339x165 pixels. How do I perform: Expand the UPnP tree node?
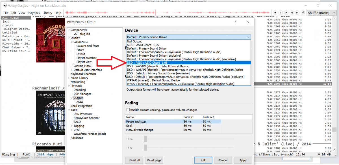coord(72,130)
